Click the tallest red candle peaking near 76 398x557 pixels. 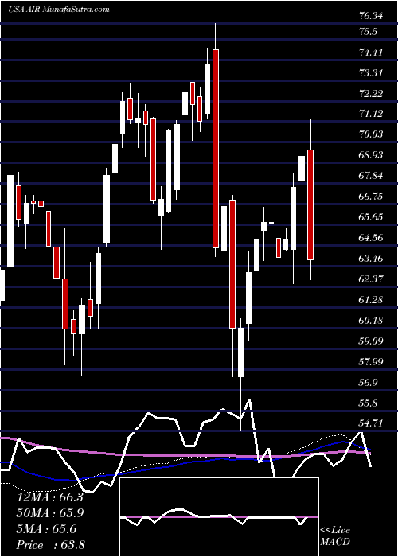[216, 149]
